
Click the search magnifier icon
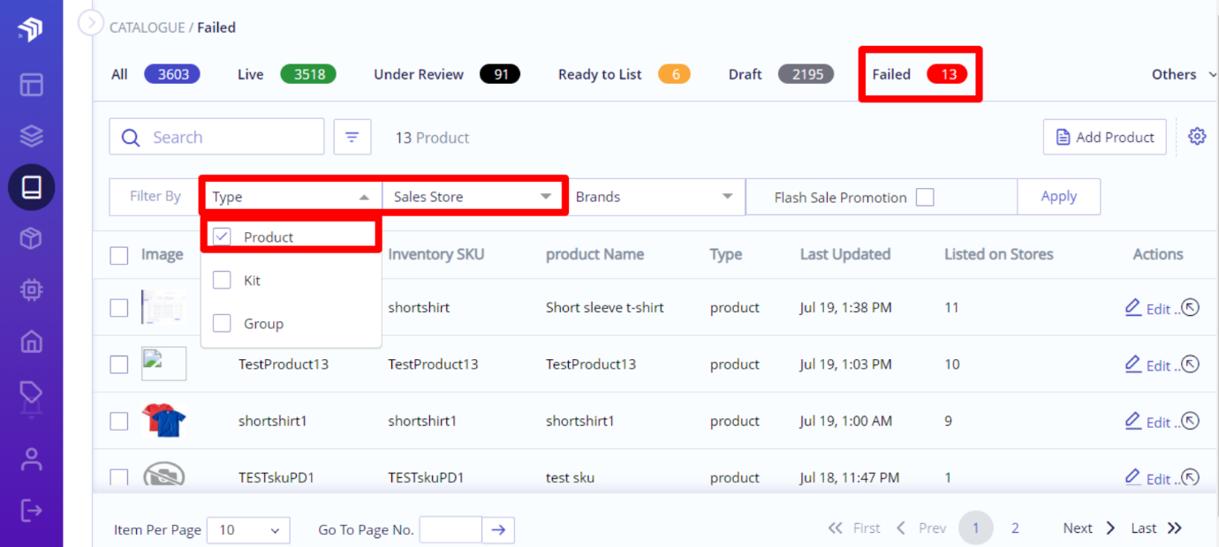[131, 138]
